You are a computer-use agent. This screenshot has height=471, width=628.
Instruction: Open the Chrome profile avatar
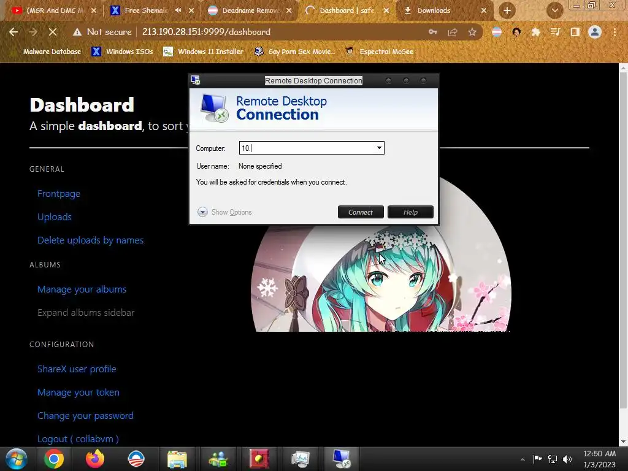(x=595, y=32)
